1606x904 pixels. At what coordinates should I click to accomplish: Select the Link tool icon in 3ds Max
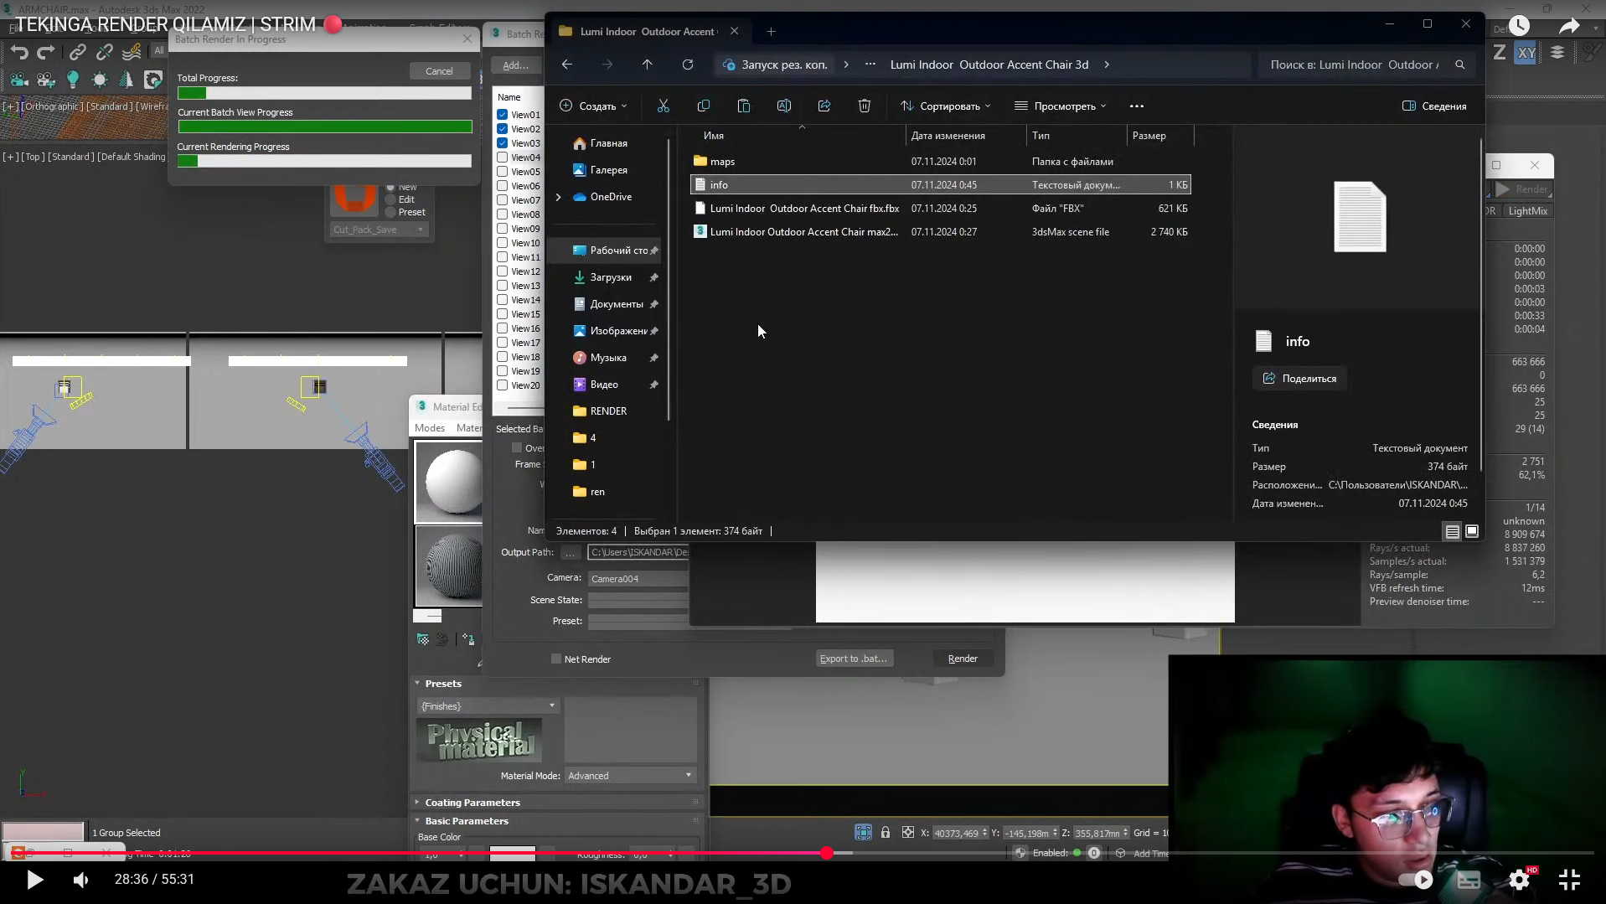click(x=77, y=52)
